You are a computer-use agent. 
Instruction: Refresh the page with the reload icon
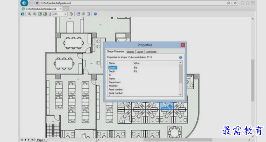click(x=235, y=3)
